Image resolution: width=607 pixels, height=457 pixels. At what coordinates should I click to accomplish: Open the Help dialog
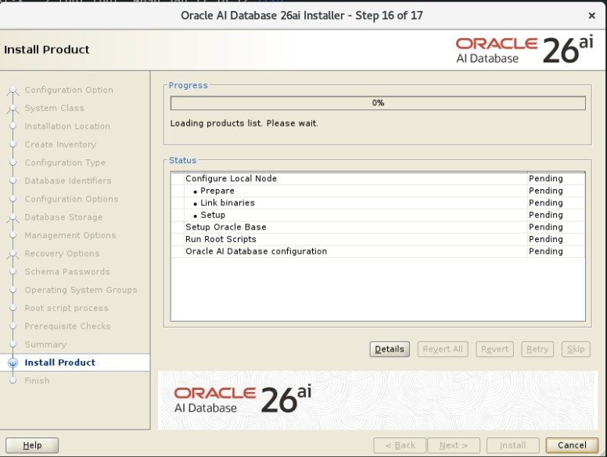32,445
